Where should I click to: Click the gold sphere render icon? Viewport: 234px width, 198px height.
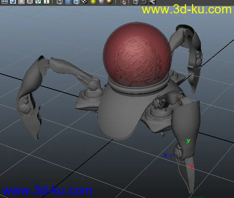[x=110, y=2]
